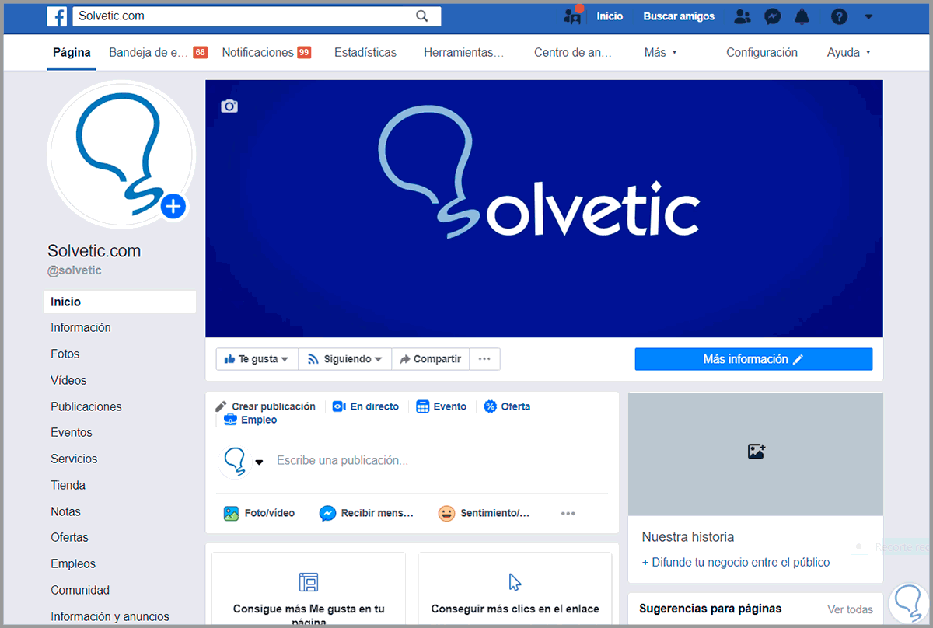Open the notifications bell icon
The height and width of the screenshot is (628, 933).
click(x=802, y=16)
